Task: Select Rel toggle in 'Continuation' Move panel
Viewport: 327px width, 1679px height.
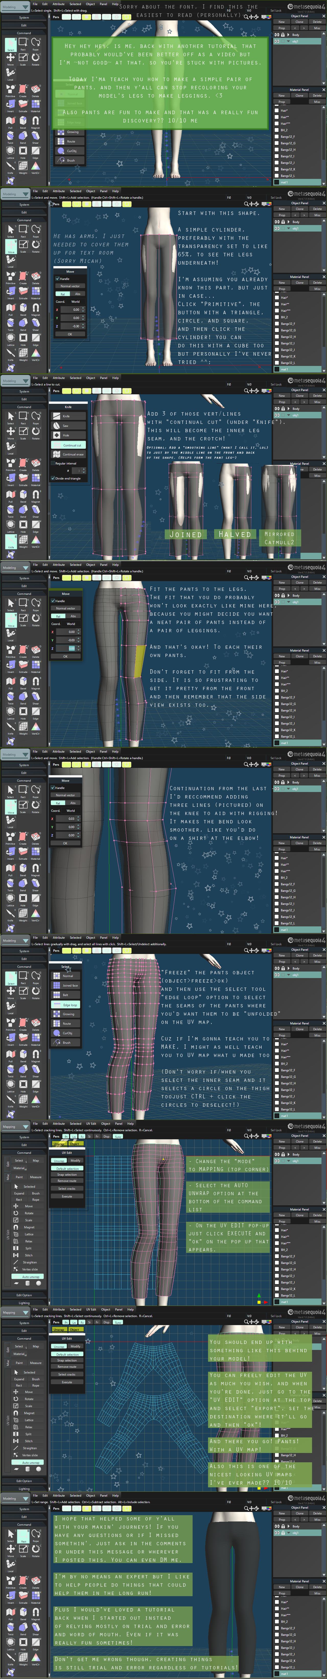Action: click(59, 802)
